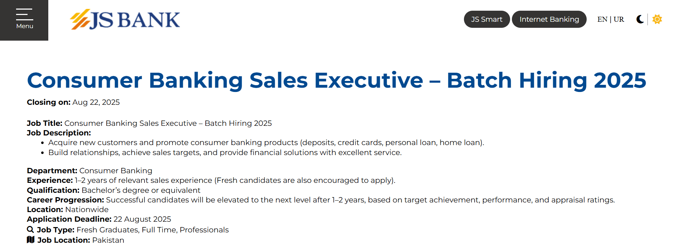Open JS Smart

[x=486, y=19]
